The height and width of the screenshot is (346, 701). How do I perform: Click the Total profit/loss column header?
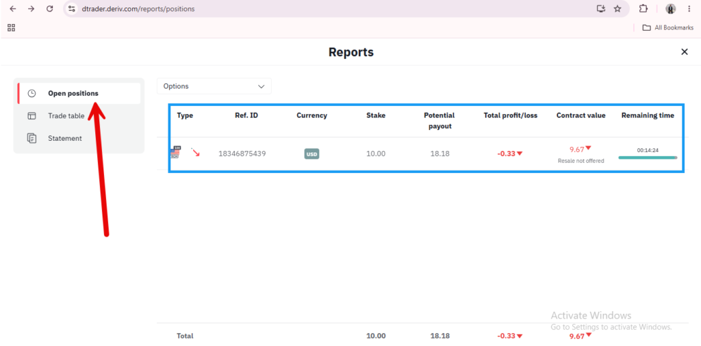pyautogui.click(x=511, y=115)
